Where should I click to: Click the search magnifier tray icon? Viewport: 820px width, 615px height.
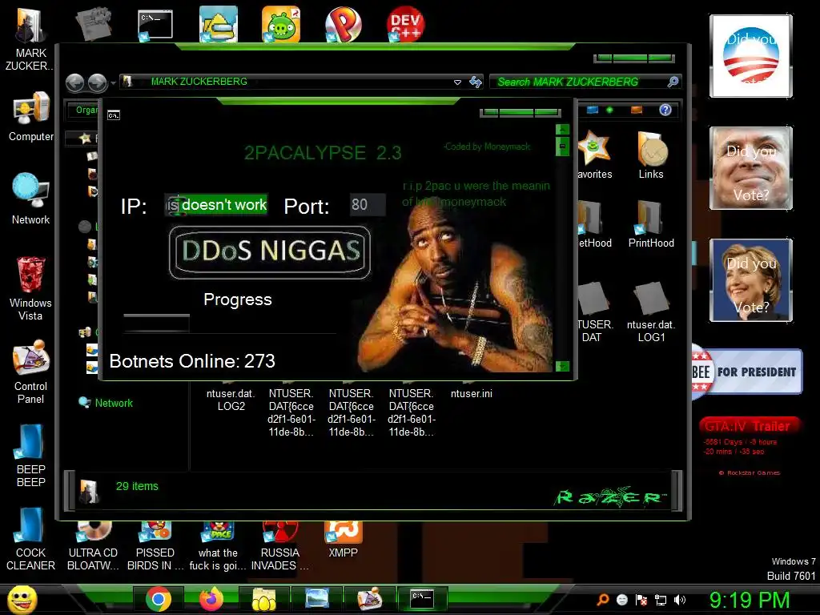pyautogui.click(x=602, y=601)
